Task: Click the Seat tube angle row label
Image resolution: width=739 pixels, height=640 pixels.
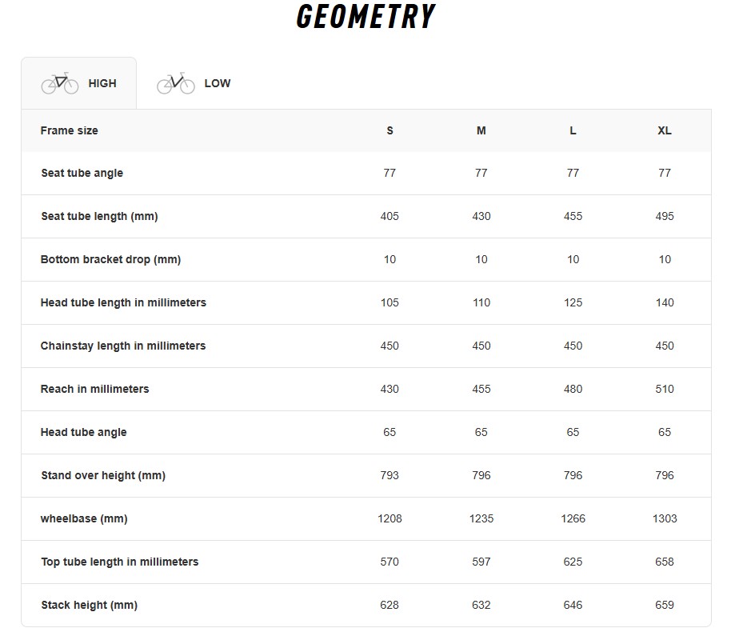Action: (x=82, y=173)
